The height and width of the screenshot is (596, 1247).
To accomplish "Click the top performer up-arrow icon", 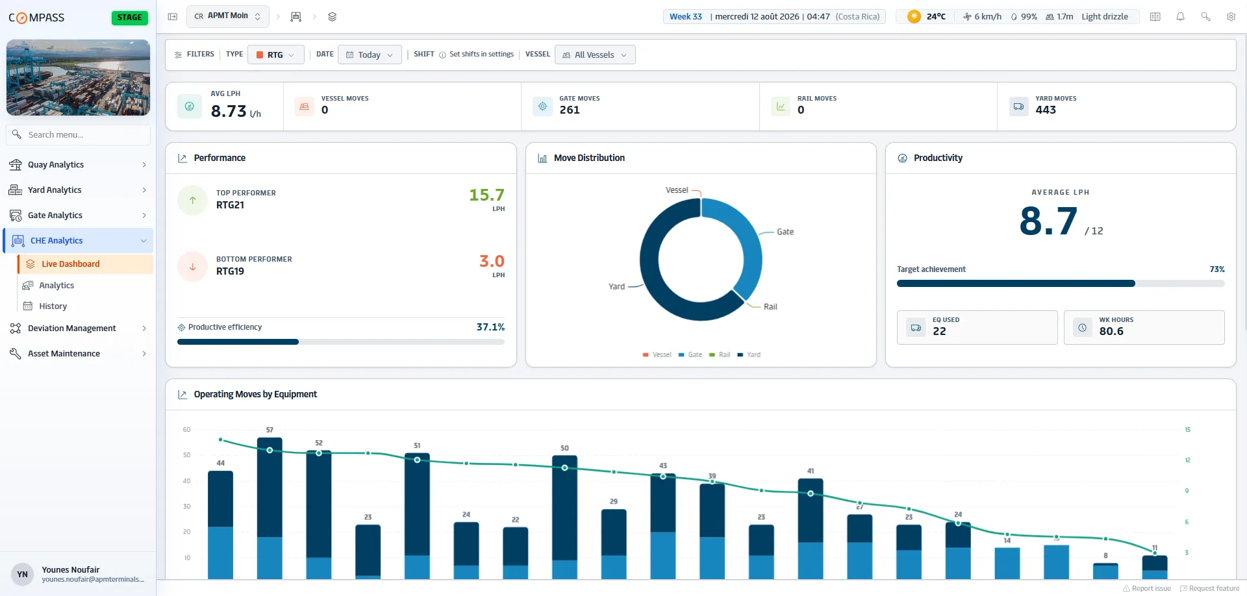I will (193, 201).
